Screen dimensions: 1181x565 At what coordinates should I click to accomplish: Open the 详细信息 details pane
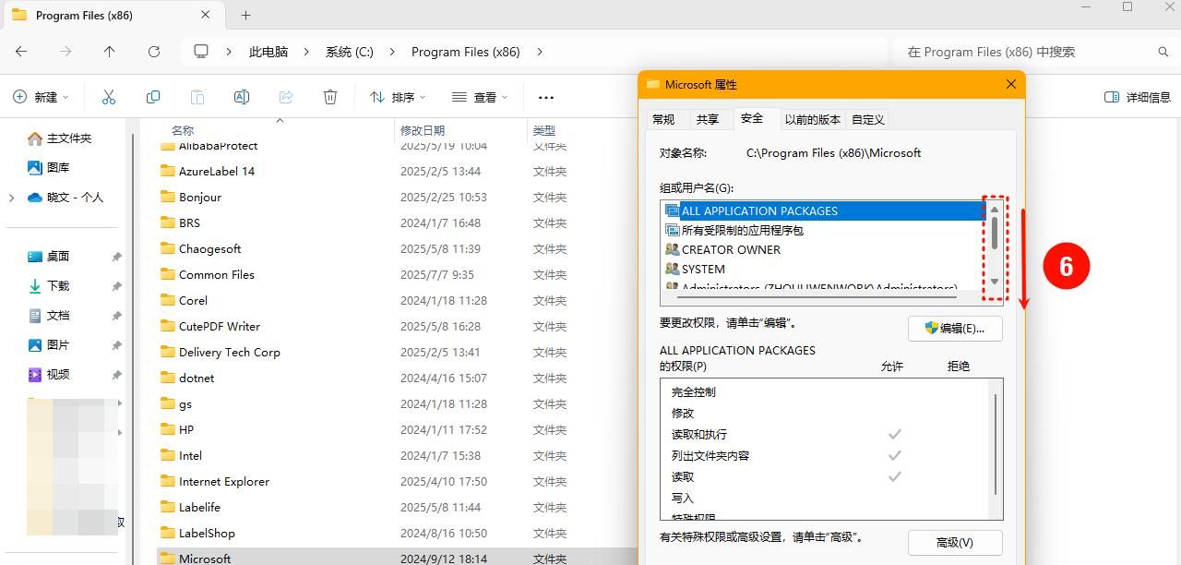1135,96
